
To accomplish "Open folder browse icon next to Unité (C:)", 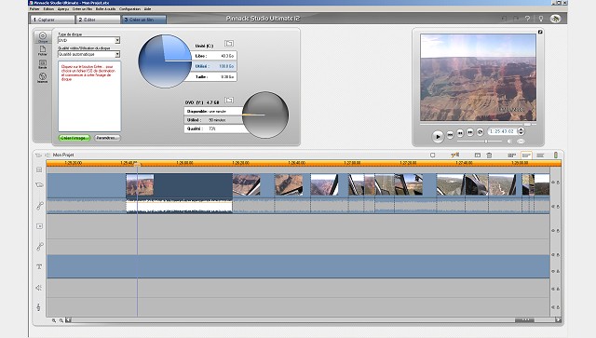I will click(x=229, y=44).
